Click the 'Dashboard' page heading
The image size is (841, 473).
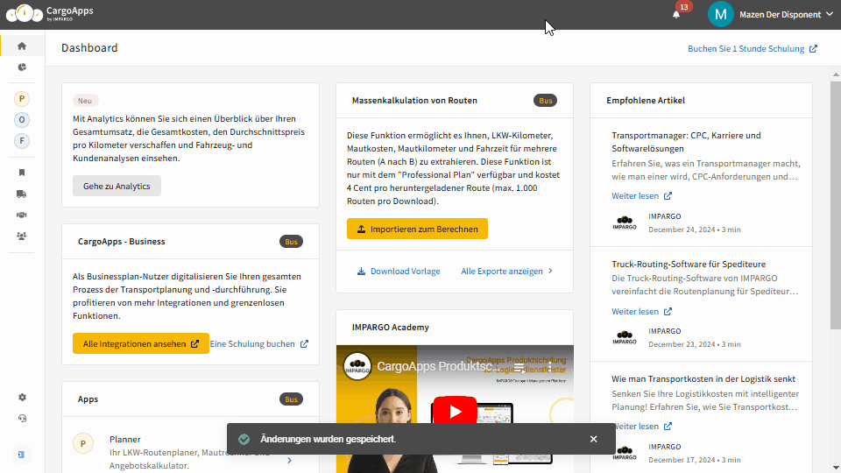[x=89, y=48]
